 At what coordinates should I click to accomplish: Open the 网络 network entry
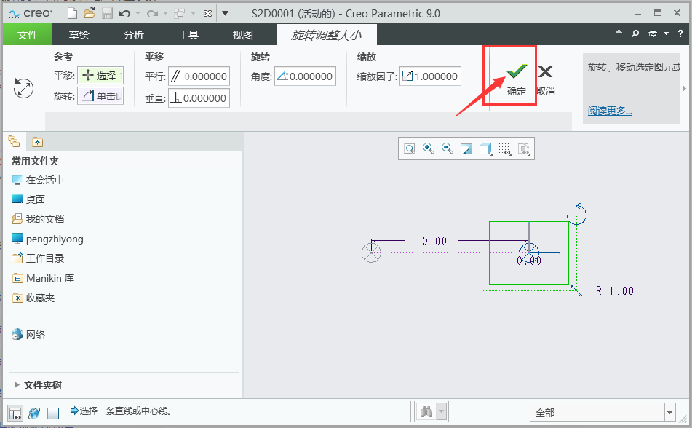[x=28, y=334]
